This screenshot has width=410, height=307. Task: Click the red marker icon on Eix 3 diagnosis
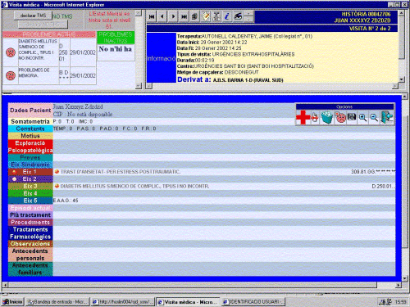[x=57, y=186]
